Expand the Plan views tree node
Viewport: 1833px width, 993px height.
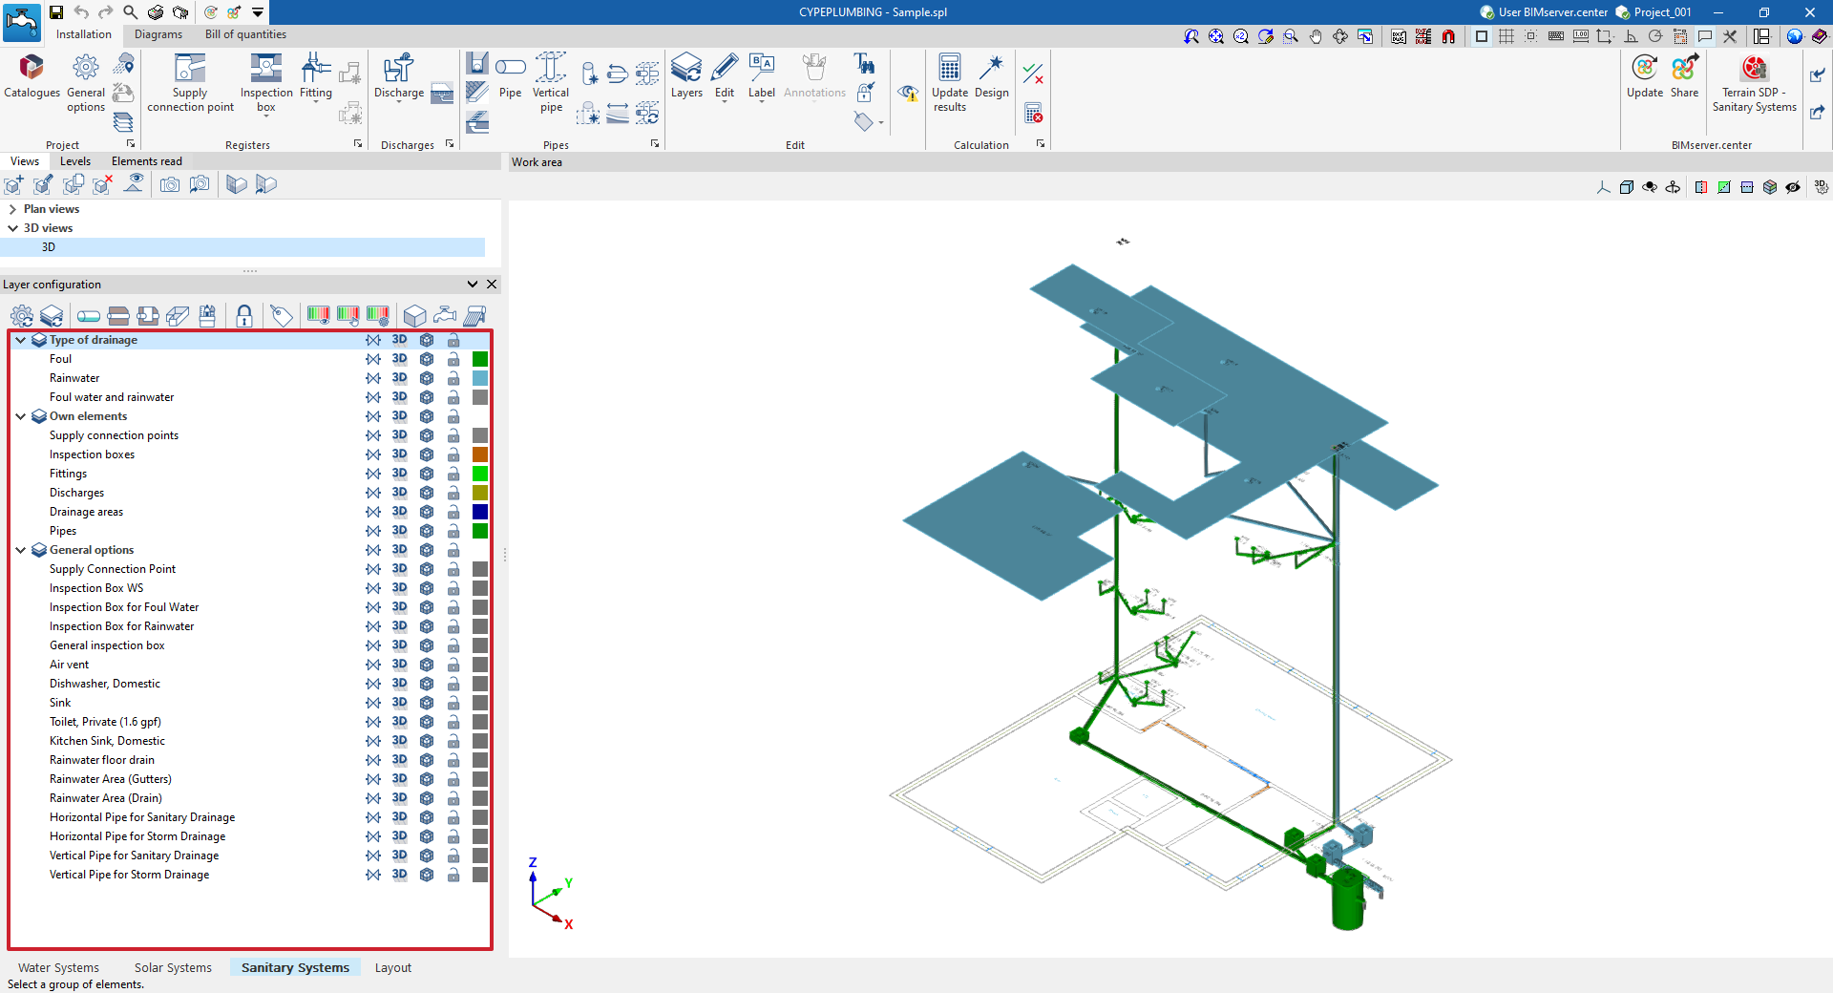point(12,209)
